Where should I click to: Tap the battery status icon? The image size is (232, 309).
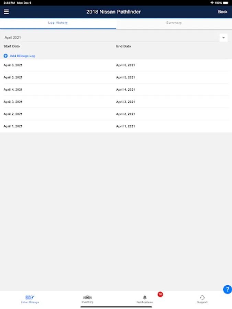click(x=226, y=3)
